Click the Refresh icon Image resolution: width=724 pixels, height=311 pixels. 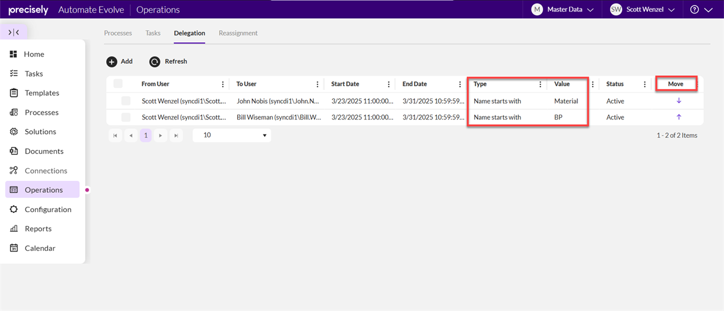[155, 61]
